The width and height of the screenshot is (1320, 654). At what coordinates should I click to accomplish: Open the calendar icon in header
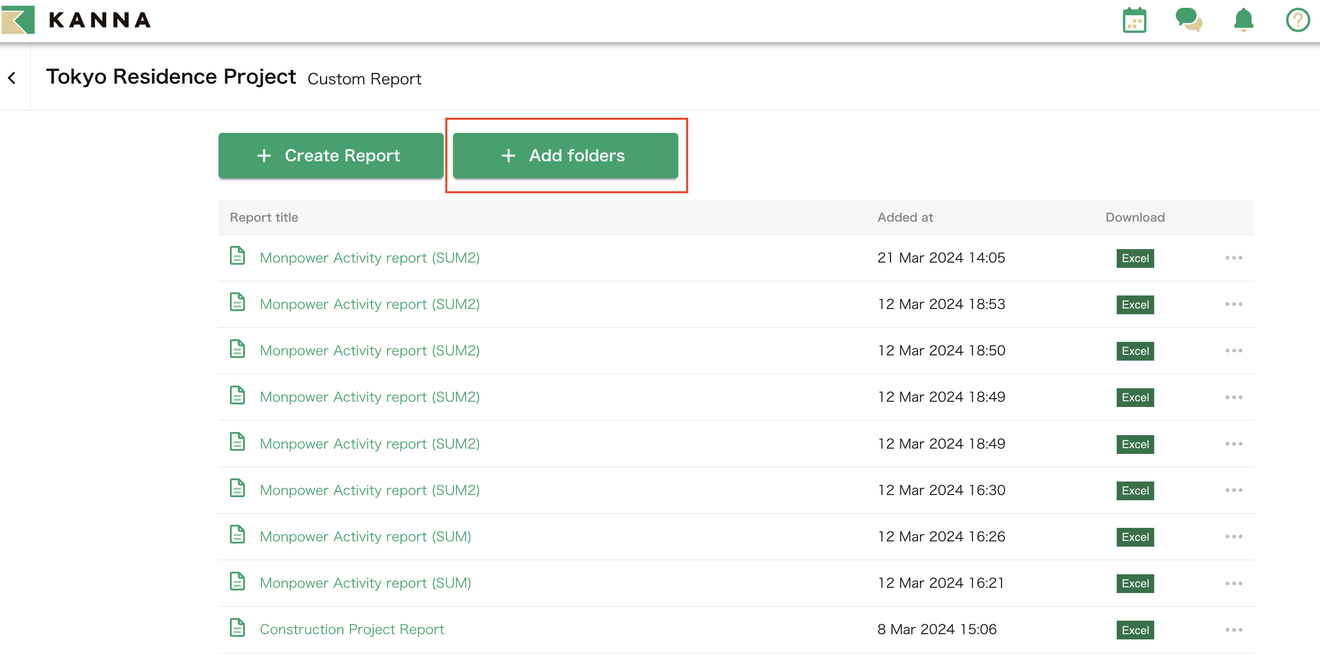[x=1134, y=21]
